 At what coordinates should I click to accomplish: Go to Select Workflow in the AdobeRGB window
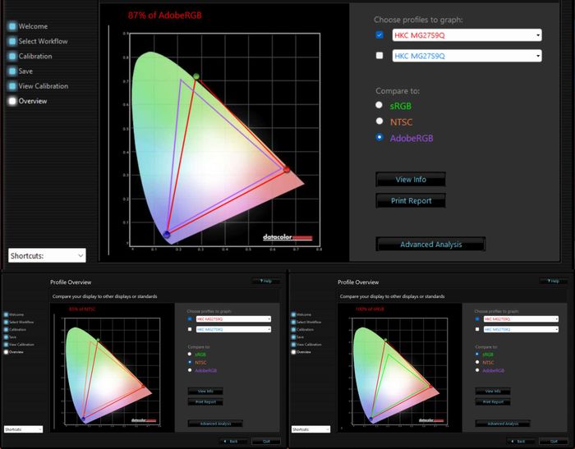point(38,41)
